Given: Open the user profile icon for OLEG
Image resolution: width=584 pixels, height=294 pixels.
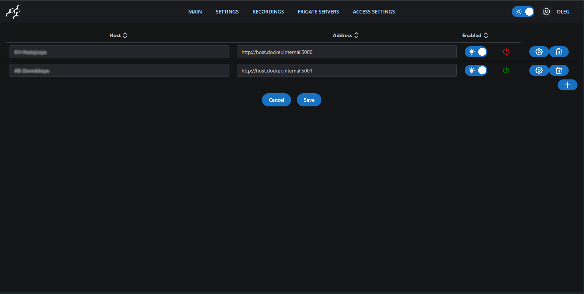Looking at the screenshot, I should [546, 12].
